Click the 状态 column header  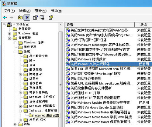coord(143,25)
